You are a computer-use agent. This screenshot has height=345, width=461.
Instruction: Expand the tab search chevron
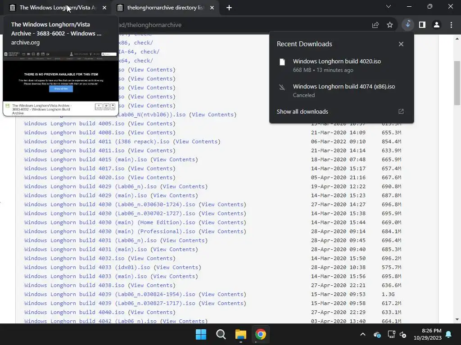389,6
